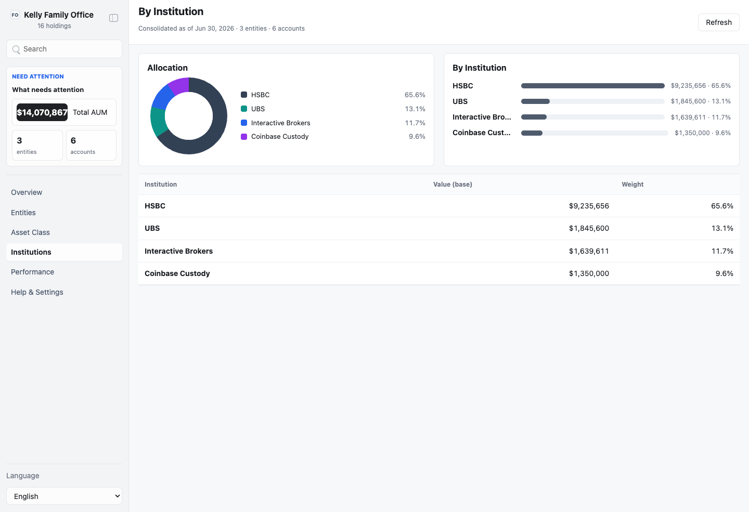Click Coinbase Custody purple legend swatch
Viewport: 749px width, 512px height.
coord(244,137)
